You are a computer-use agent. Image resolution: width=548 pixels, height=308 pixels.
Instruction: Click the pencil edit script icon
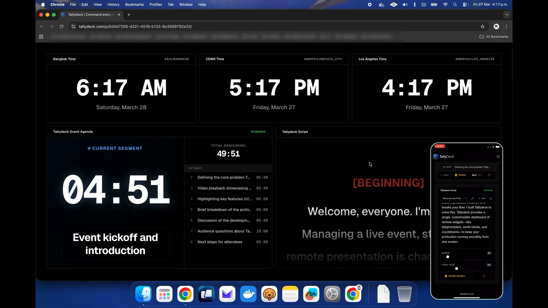472,198
